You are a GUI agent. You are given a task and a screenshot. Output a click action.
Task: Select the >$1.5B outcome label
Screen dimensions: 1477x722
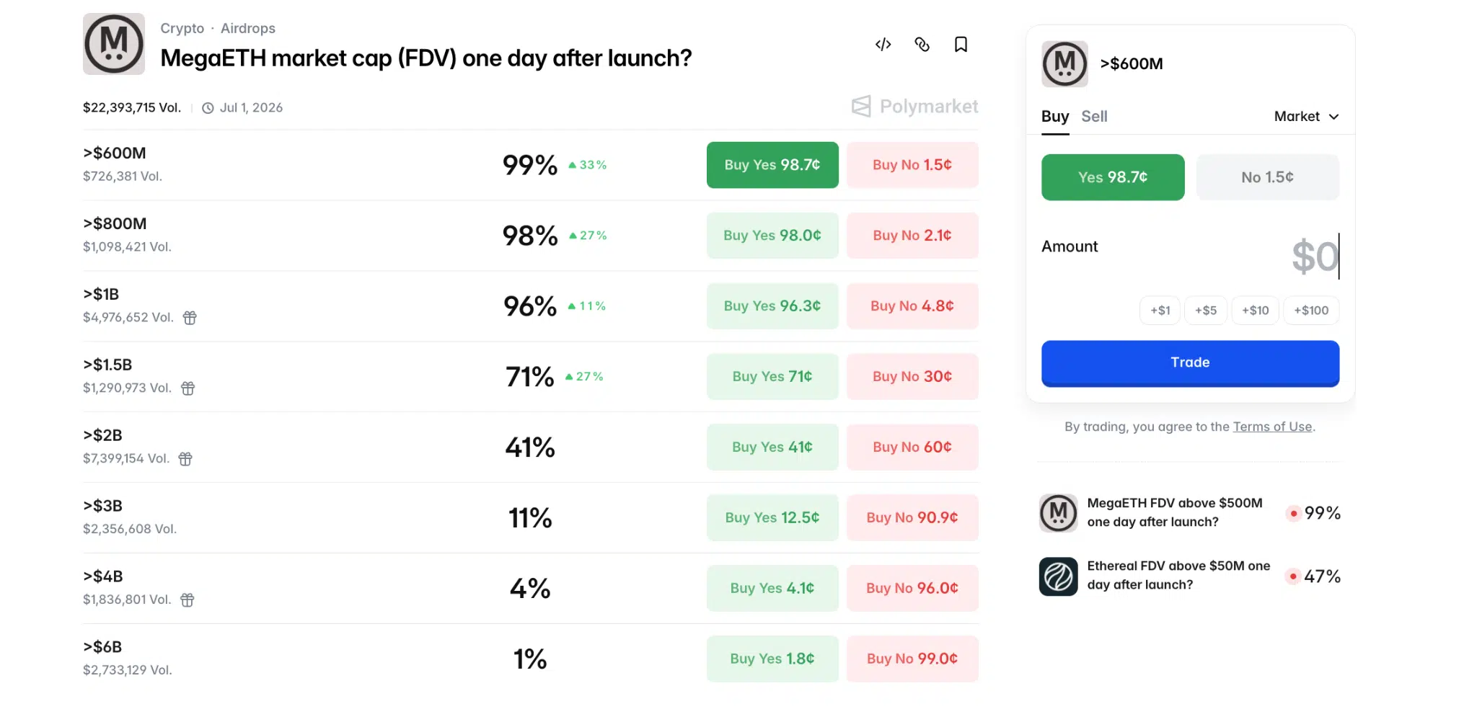point(107,365)
